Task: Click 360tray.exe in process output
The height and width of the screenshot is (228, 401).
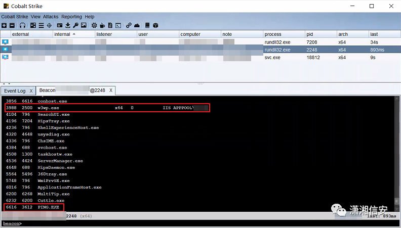Action: pyautogui.click(x=52, y=174)
